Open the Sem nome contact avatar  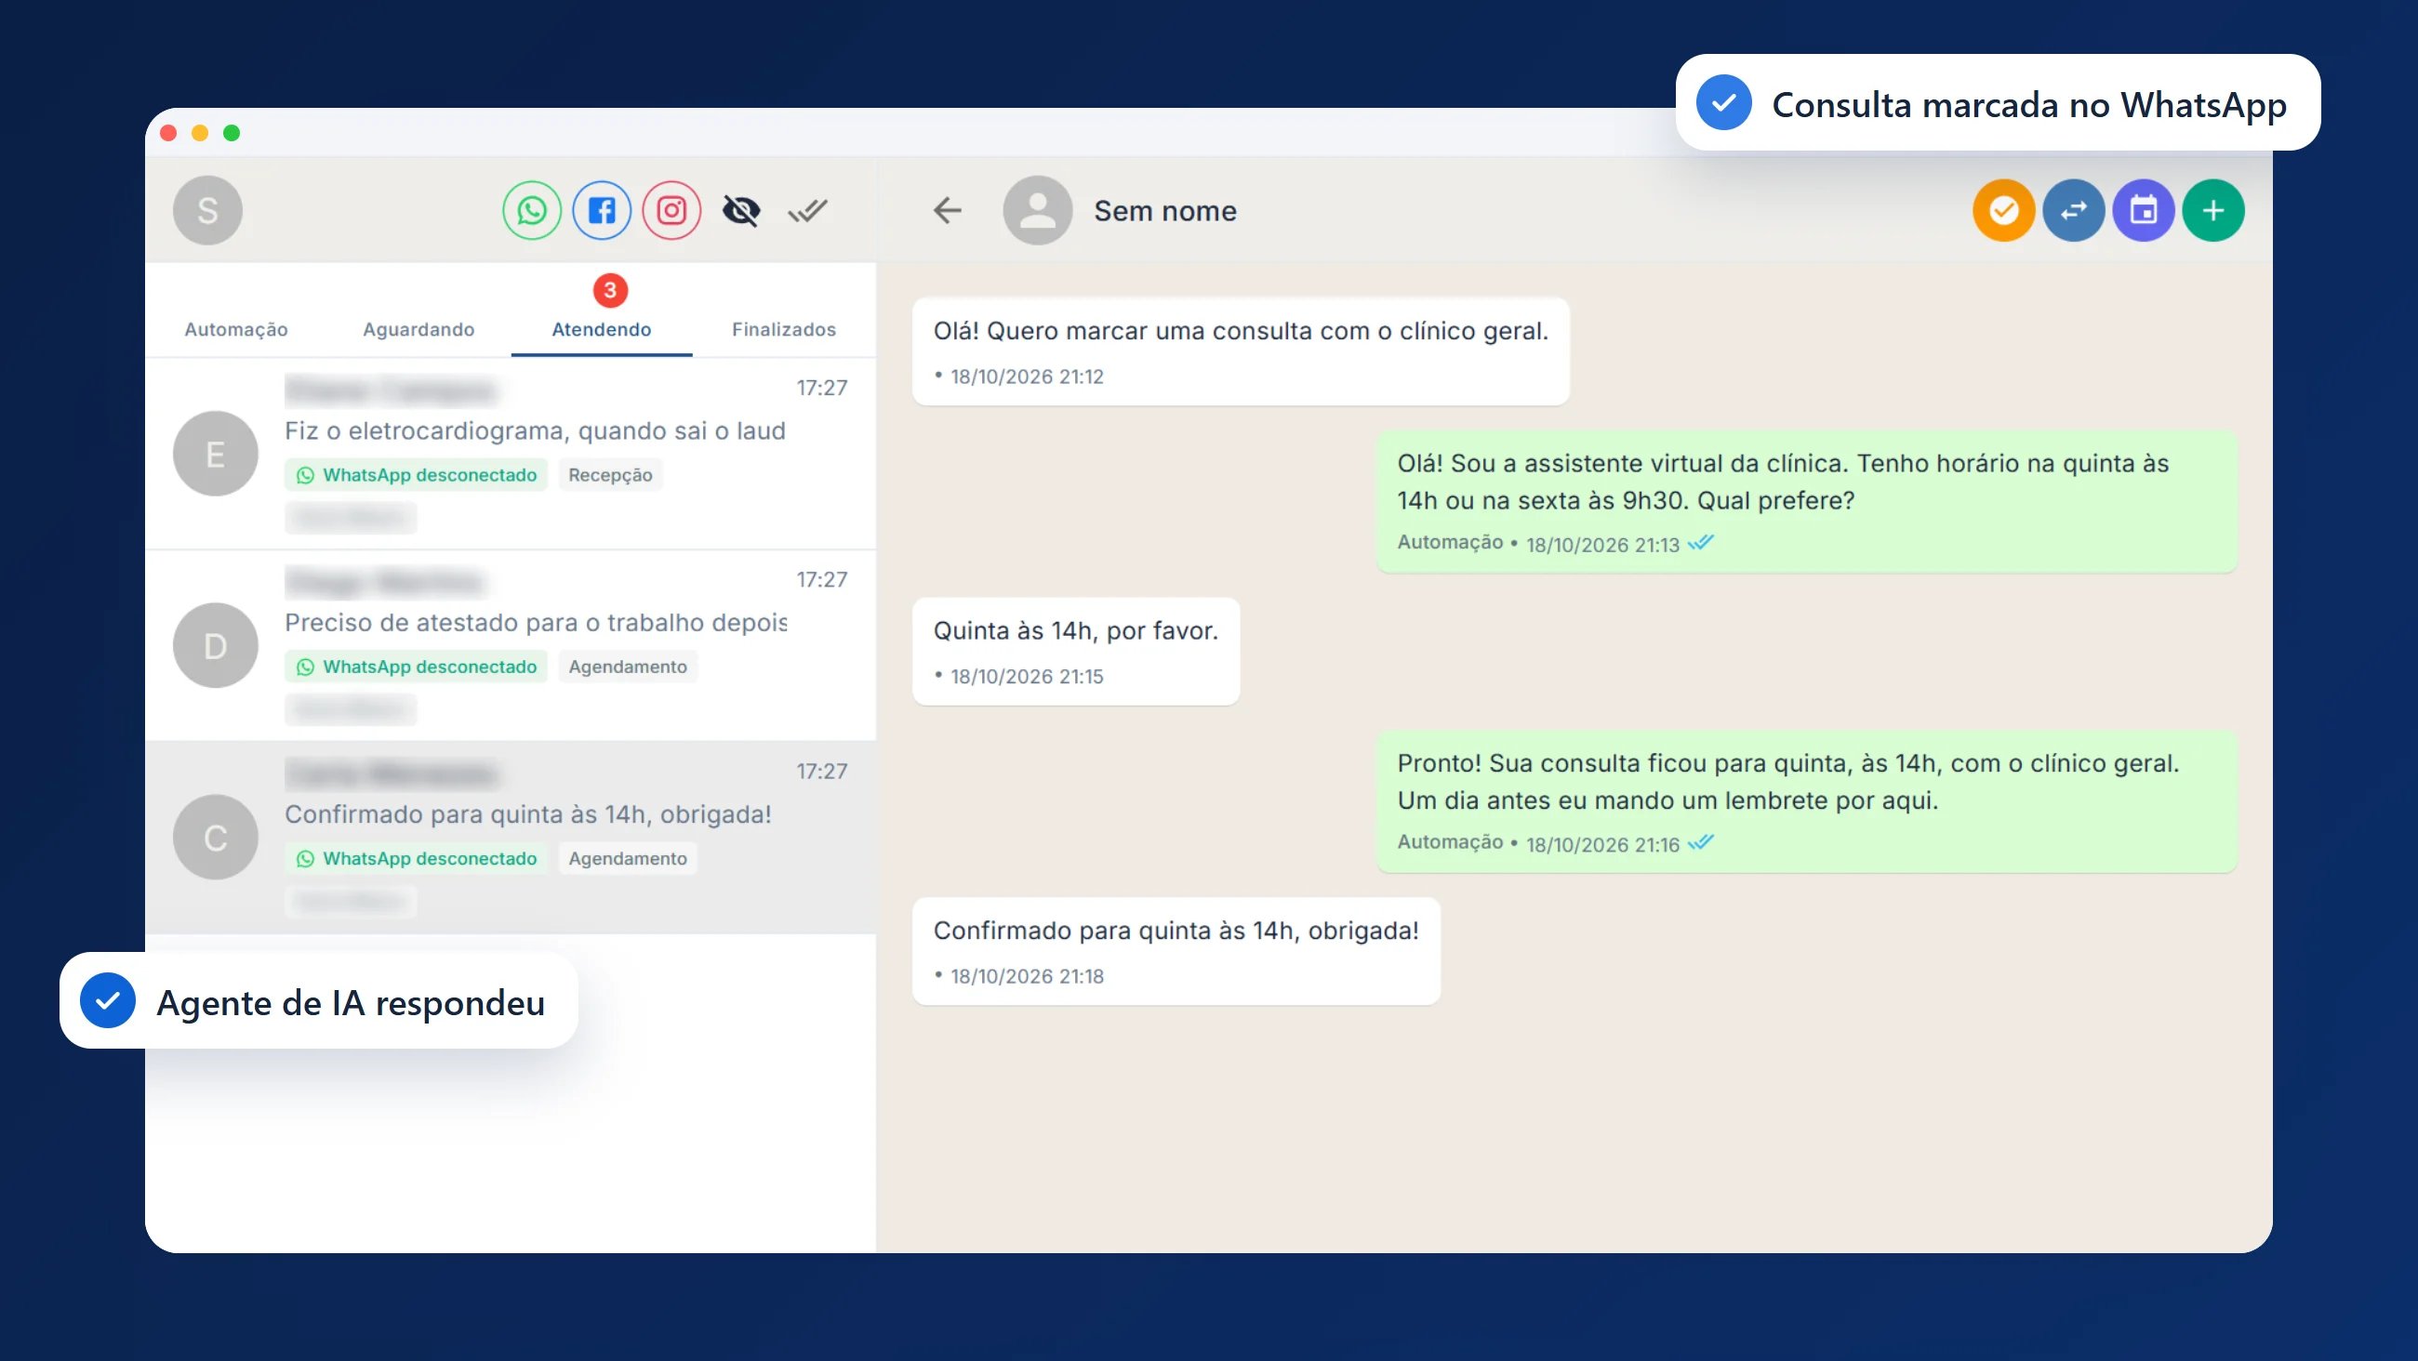pos(1037,210)
